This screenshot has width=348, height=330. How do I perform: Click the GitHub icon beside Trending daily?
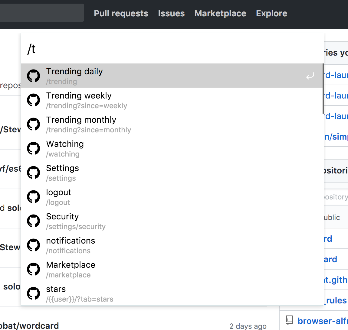[34, 76]
